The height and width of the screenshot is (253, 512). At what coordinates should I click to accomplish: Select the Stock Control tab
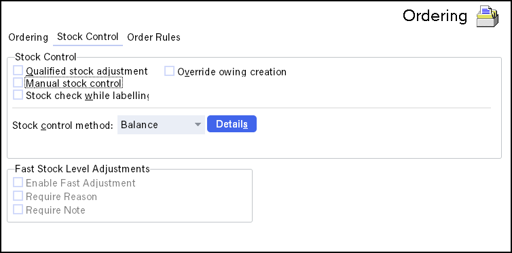coord(88,37)
